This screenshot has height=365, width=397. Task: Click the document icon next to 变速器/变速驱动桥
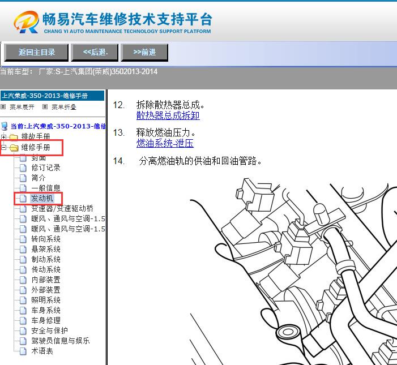[23, 209]
